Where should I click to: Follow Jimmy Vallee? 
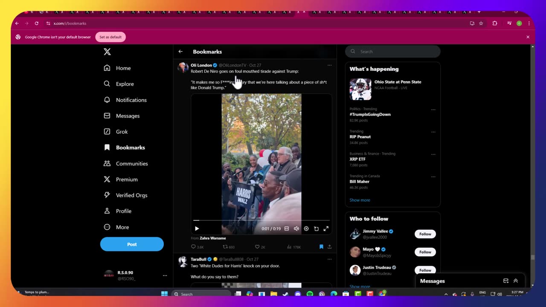tap(425, 234)
